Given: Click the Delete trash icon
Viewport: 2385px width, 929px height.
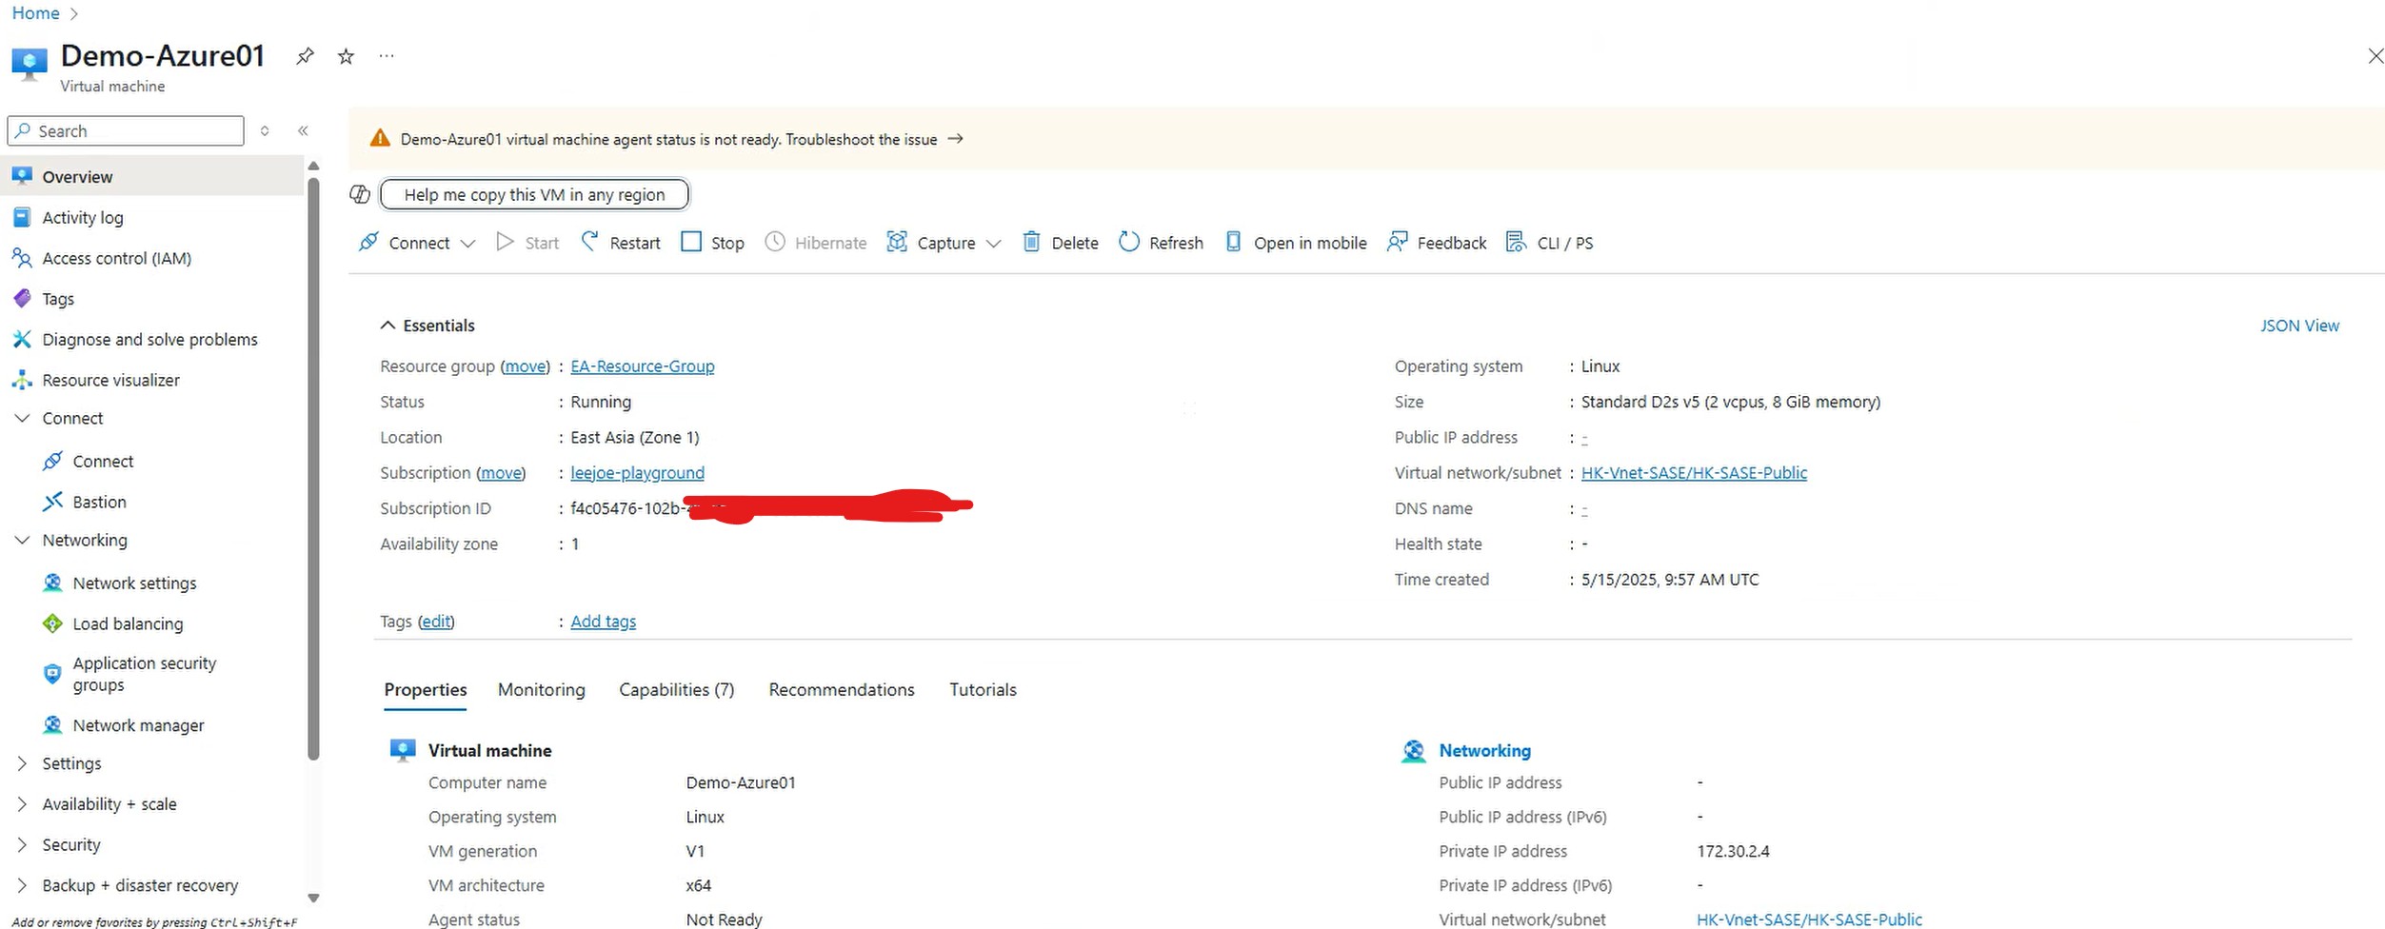Looking at the screenshot, I should 1031,242.
